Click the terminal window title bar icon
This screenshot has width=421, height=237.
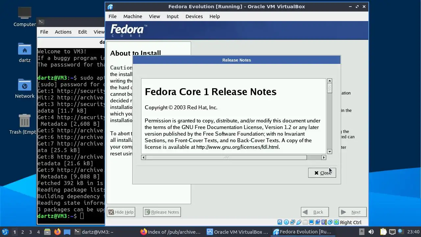tap(41, 22)
